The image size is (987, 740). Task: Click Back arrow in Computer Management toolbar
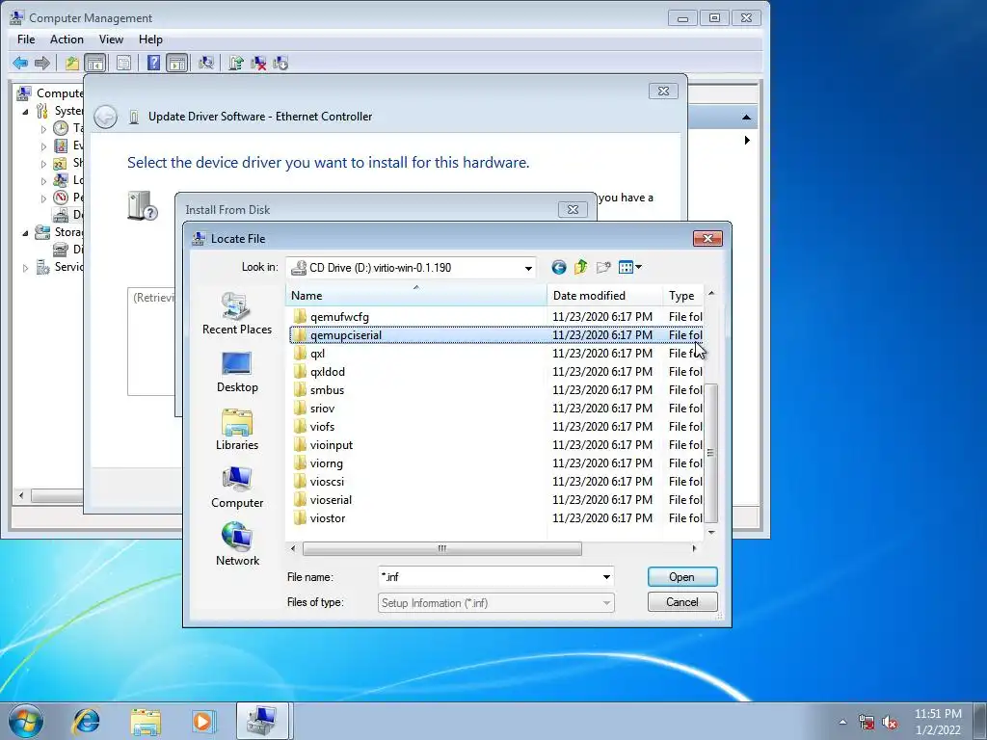pos(20,63)
